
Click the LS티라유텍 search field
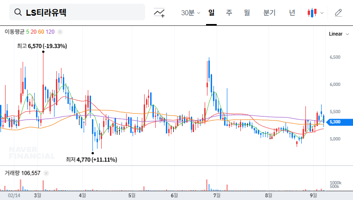(77, 12)
